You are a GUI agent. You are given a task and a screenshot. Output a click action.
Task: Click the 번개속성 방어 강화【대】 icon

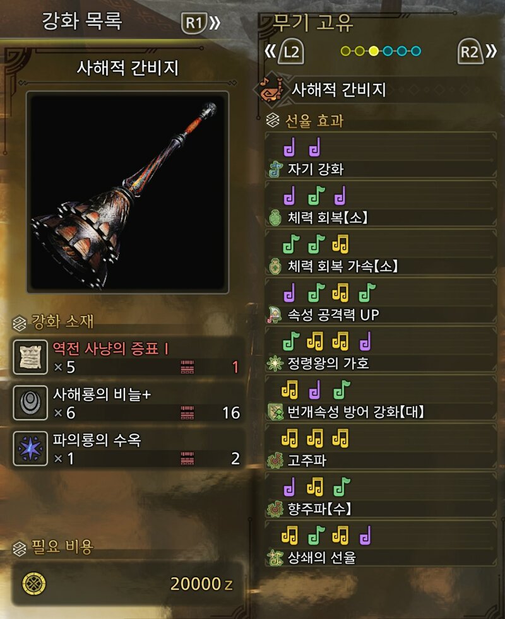pyautogui.click(x=275, y=412)
